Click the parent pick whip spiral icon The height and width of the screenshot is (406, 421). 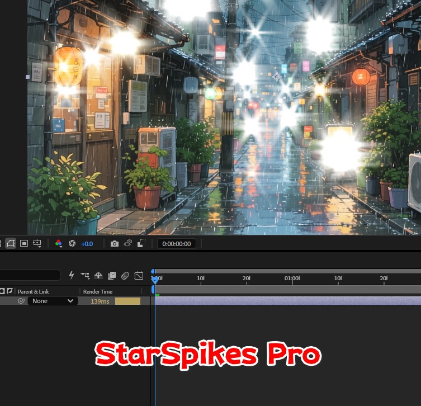click(x=21, y=301)
